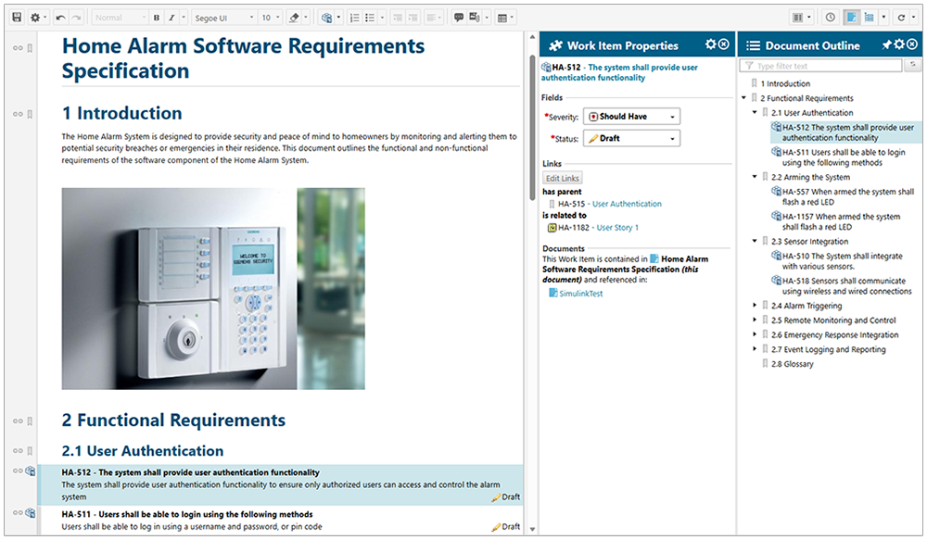Open the Severity dropdown showing Should Have
The width and height of the screenshot is (927, 540).
point(630,116)
